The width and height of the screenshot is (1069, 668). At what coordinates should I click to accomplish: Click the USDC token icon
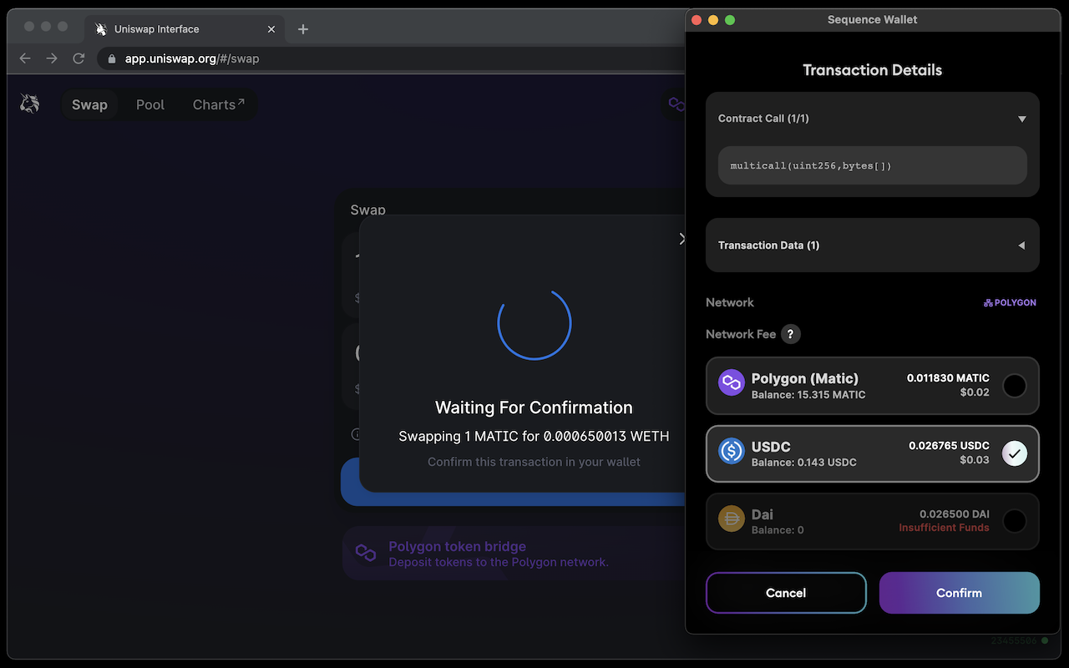coord(732,451)
